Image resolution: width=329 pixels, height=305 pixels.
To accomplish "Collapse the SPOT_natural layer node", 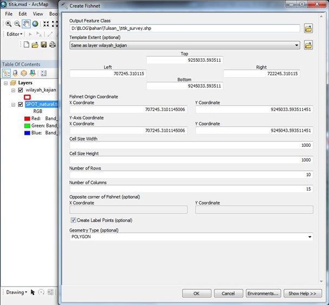I will click(13, 105).
